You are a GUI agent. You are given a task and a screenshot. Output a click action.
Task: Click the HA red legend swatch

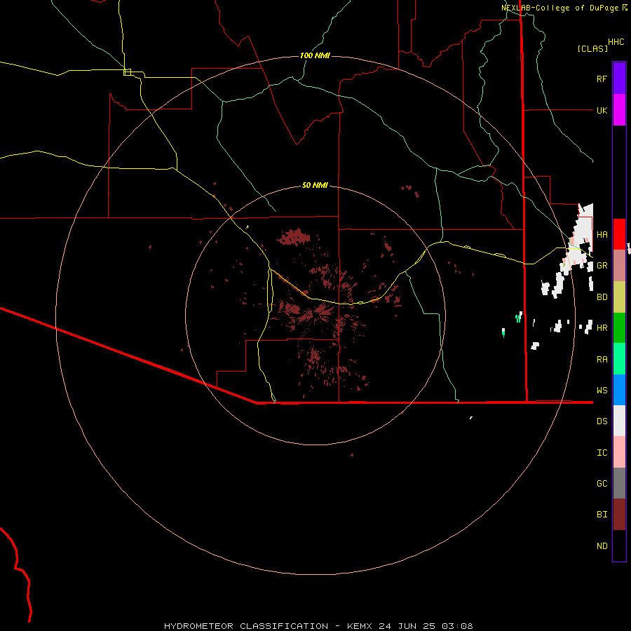(619, 234)
